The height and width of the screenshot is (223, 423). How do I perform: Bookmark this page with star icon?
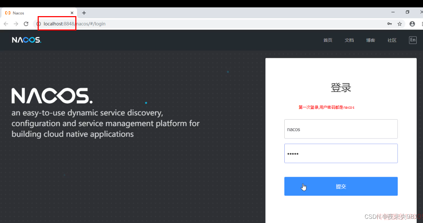point(400,24)
